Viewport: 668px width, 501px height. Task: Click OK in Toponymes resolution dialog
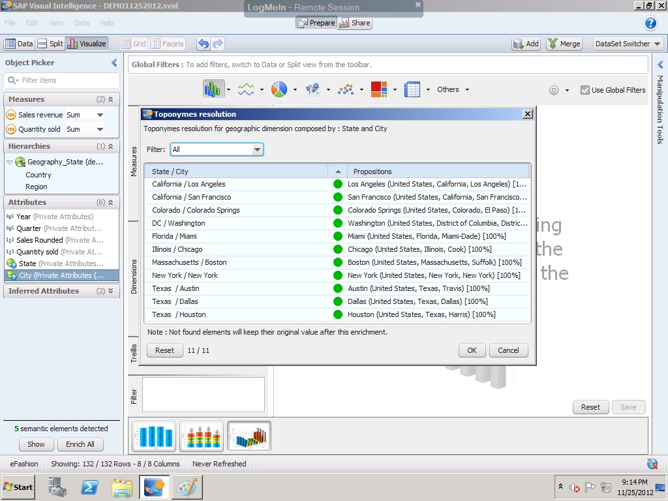pos(472,350)
